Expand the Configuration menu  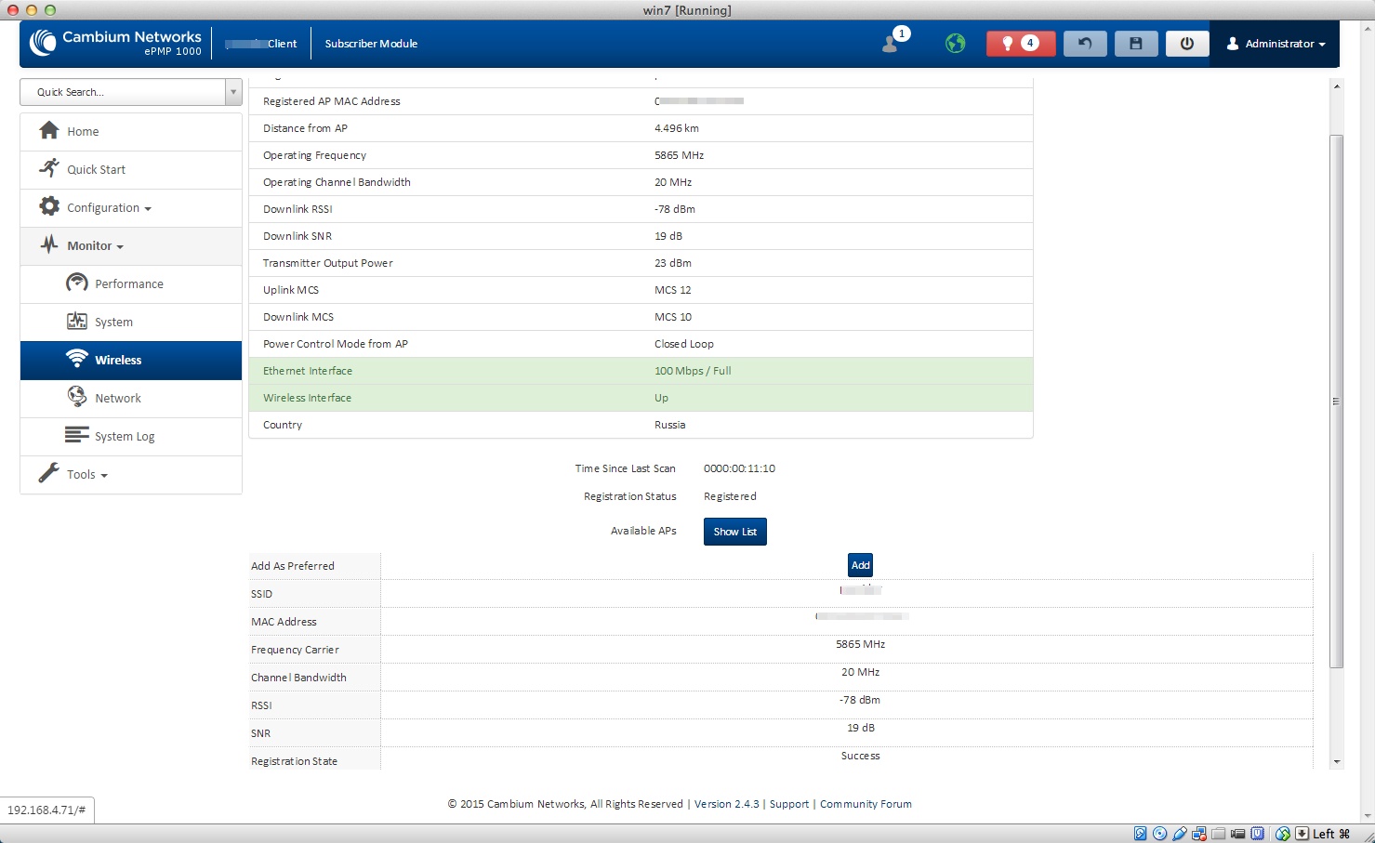click(x=108, y=208)
